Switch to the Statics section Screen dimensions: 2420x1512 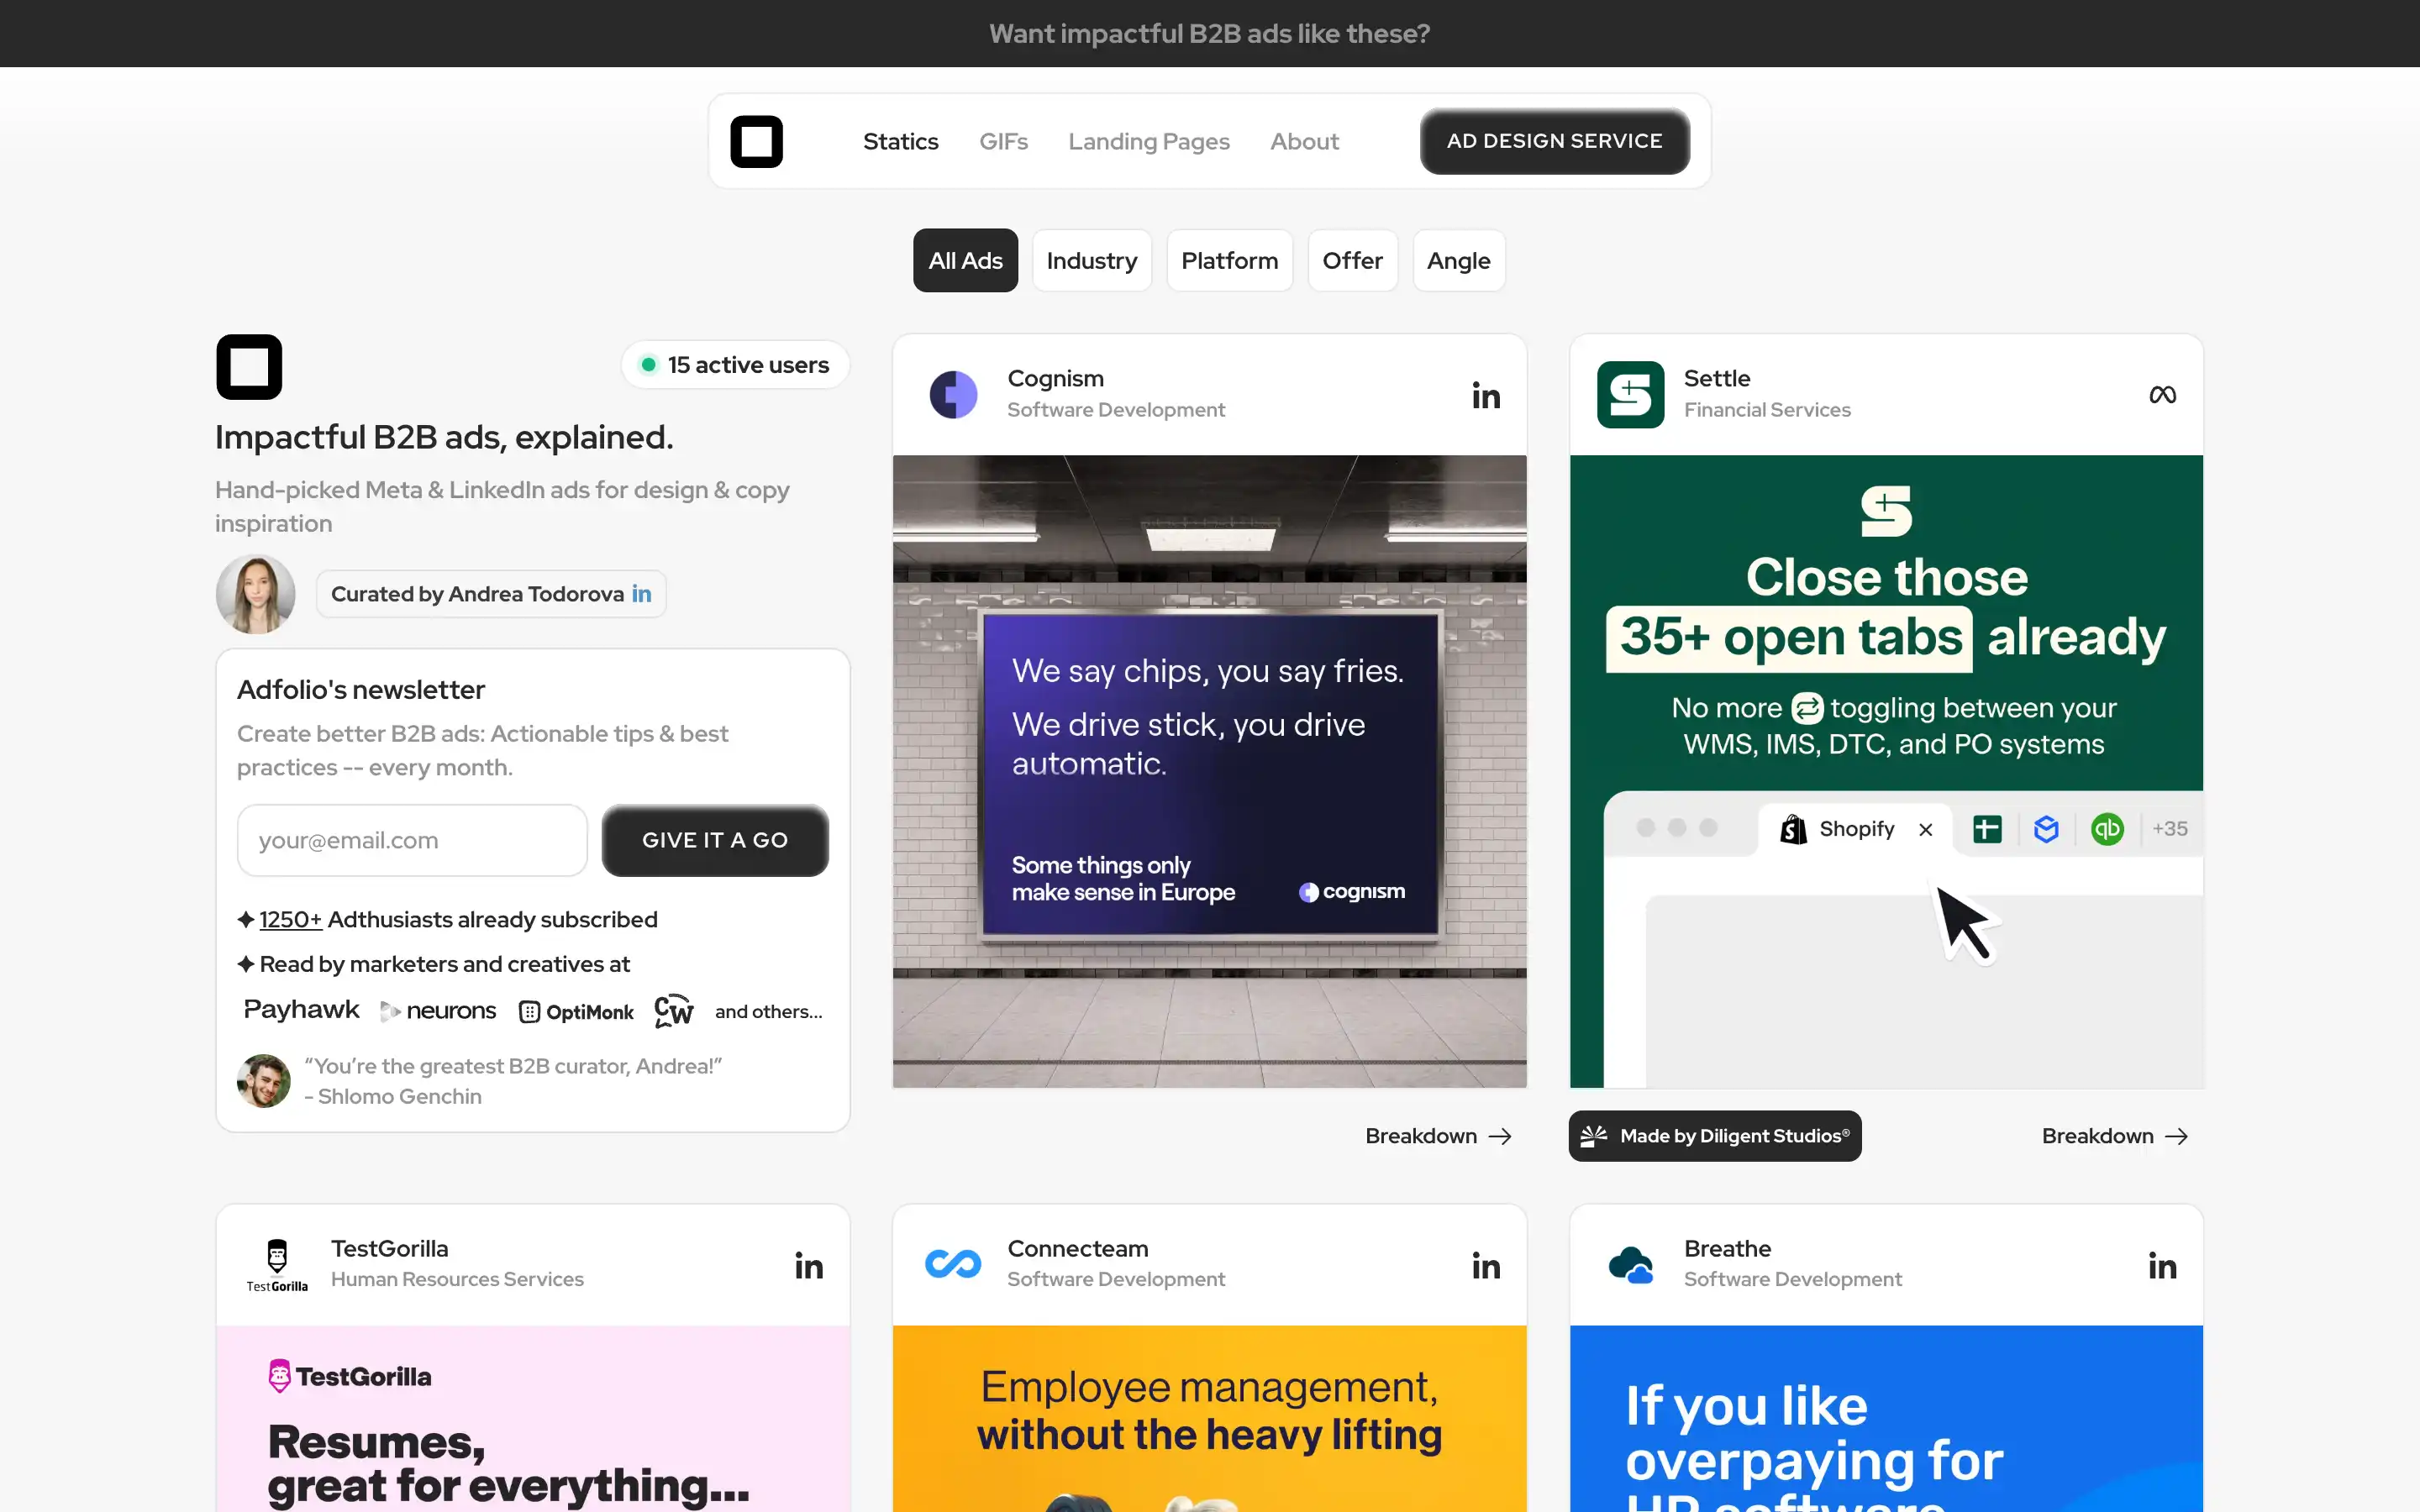click(900, 141)
